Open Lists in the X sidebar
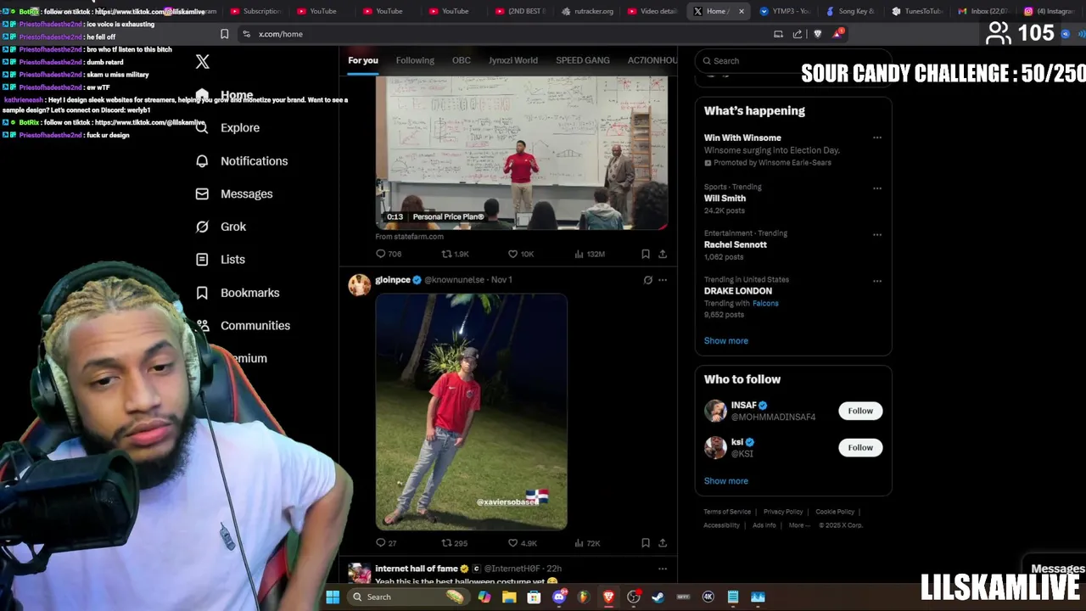1086x611 pixels. pyautogui.click(x=220, y=260)
